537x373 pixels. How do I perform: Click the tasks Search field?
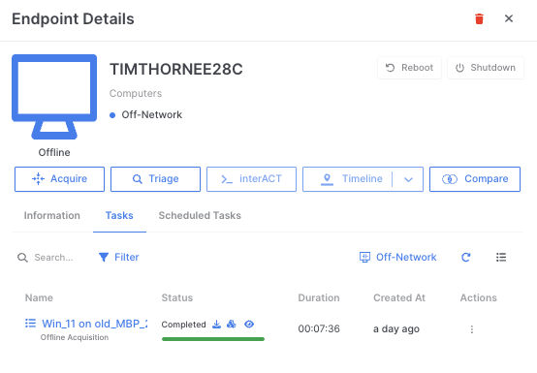[53, 258]
